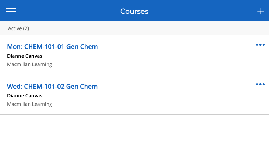Click Dianne Canvas under the Wed course
Screen dimensions: 269x165
pyautogui.click(x=25, y=96)
